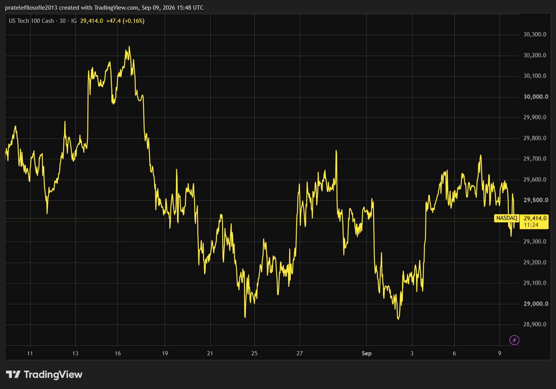Click the 30,200.0 price axis label
The height and width of the screenshot is (389, 556).
pos(535,55)
